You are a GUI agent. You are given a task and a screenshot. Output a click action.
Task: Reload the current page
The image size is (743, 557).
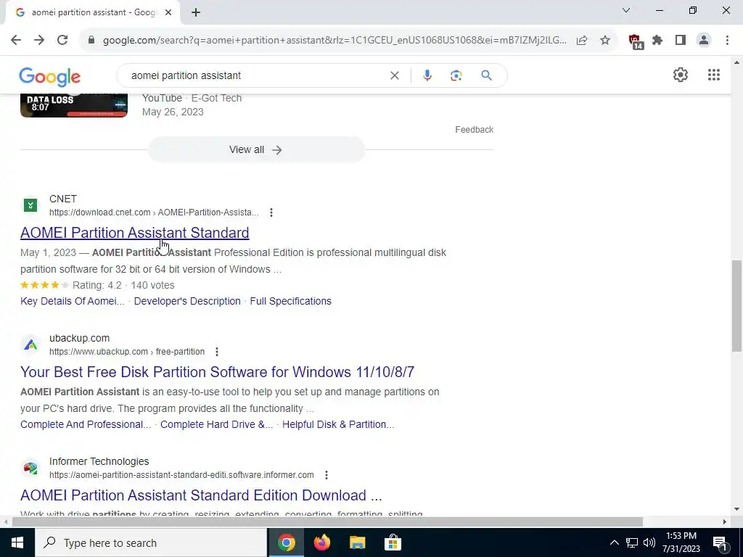(62, 41)
